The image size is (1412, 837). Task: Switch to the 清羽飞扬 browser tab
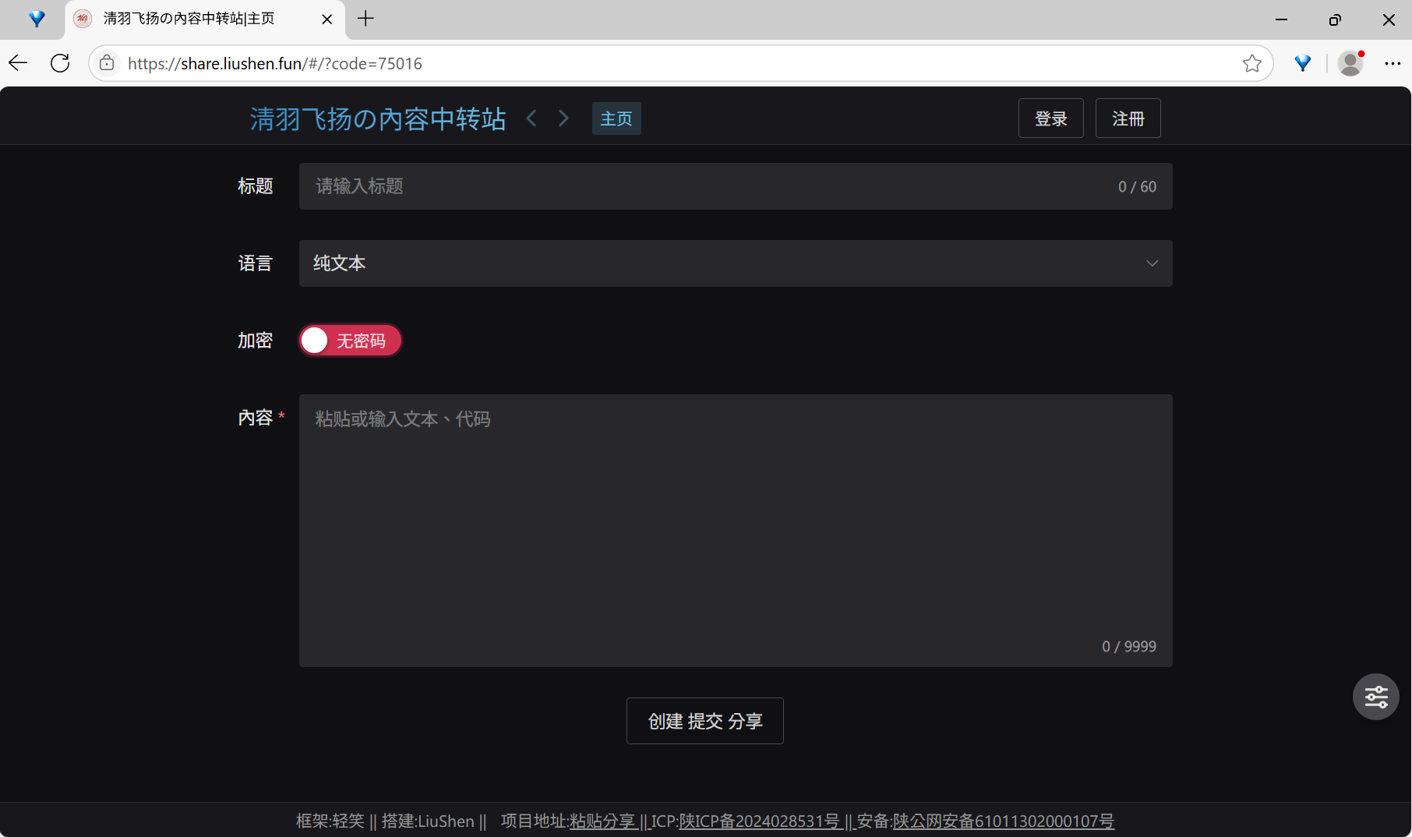click(189, 19)
